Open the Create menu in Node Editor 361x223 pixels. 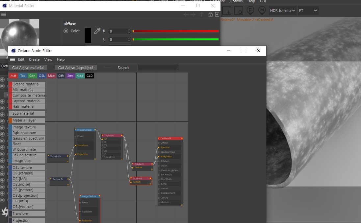coord(34,59)
